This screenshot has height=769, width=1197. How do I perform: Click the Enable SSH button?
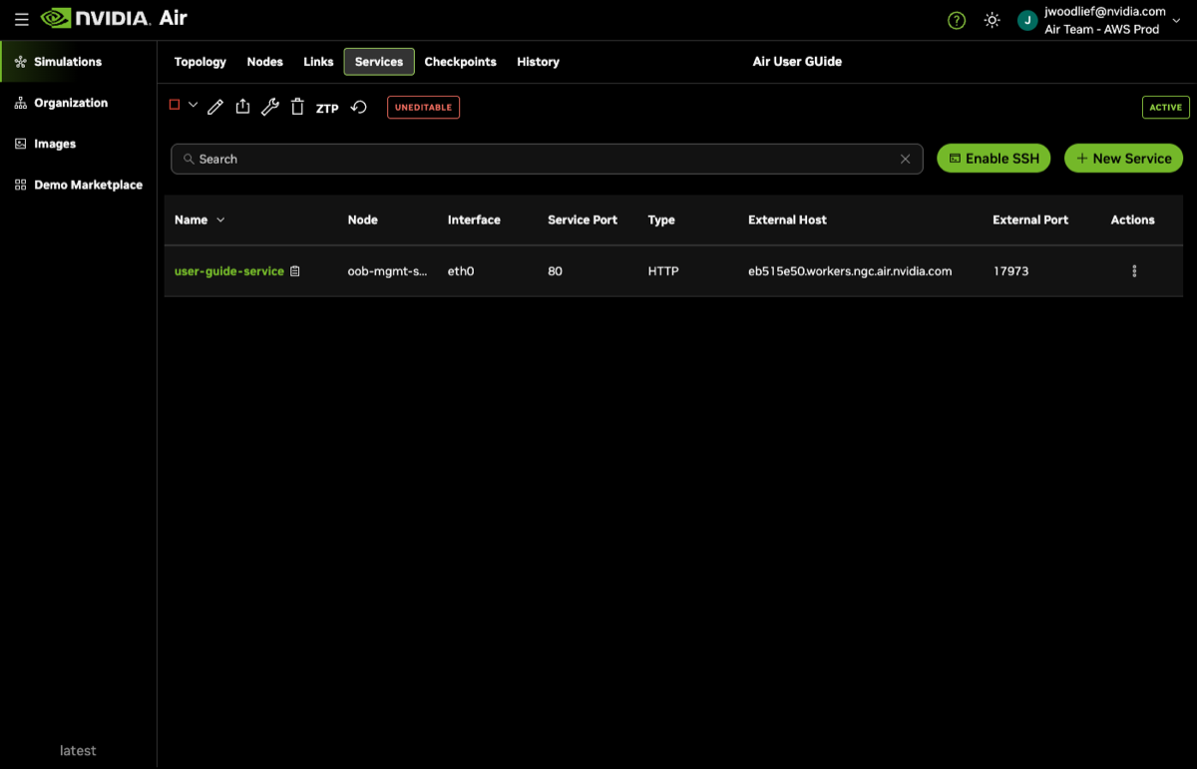(994, 159)
